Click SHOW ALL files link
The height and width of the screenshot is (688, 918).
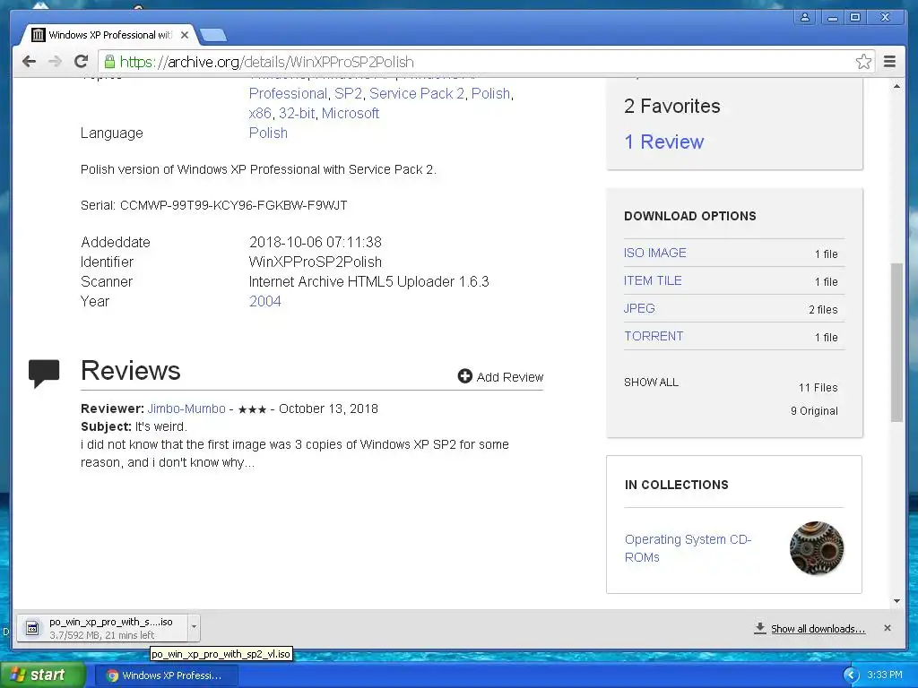click(651, 382)
